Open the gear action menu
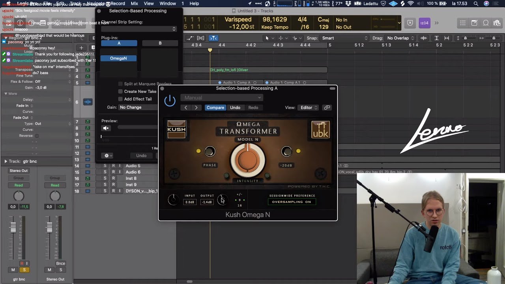This screenshot has height=284, width=505. [x=107, y=155]
